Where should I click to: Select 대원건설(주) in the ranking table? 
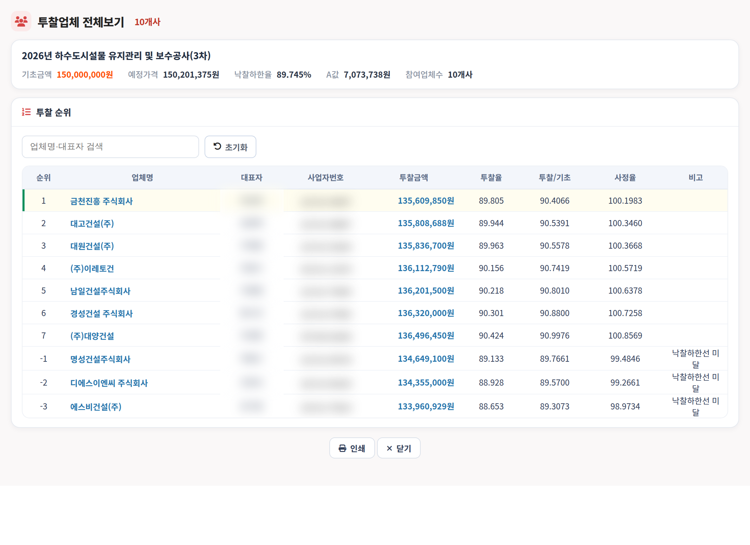[x=92, y=246]
